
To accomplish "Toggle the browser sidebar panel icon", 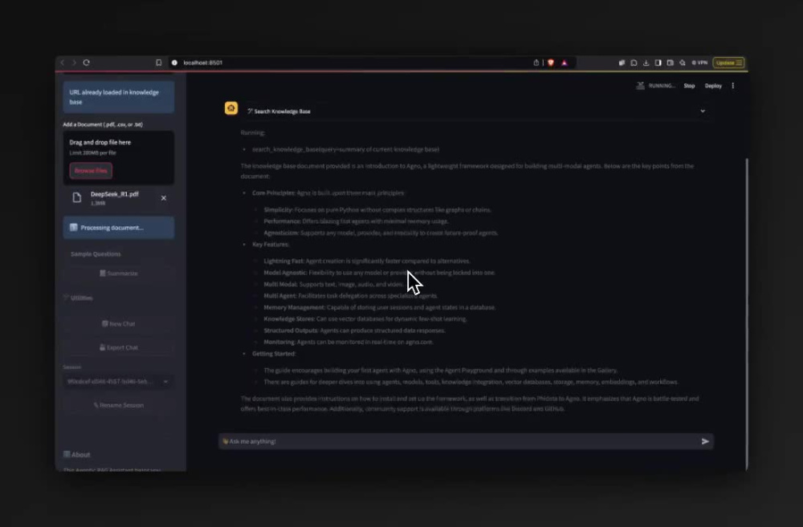I will [x=658, y=63].
